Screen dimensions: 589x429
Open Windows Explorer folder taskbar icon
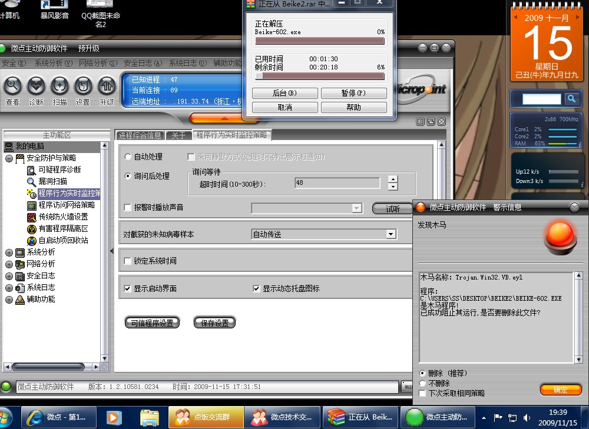coord(149,417)
